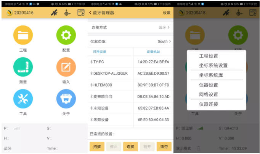Tap the 扫描 scan button

tap(97, 146)
